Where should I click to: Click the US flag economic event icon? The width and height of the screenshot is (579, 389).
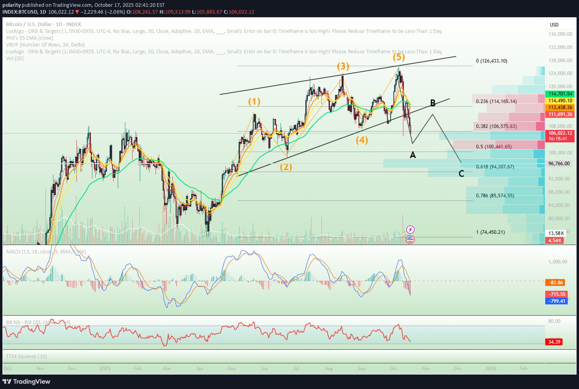coord(410,239)
